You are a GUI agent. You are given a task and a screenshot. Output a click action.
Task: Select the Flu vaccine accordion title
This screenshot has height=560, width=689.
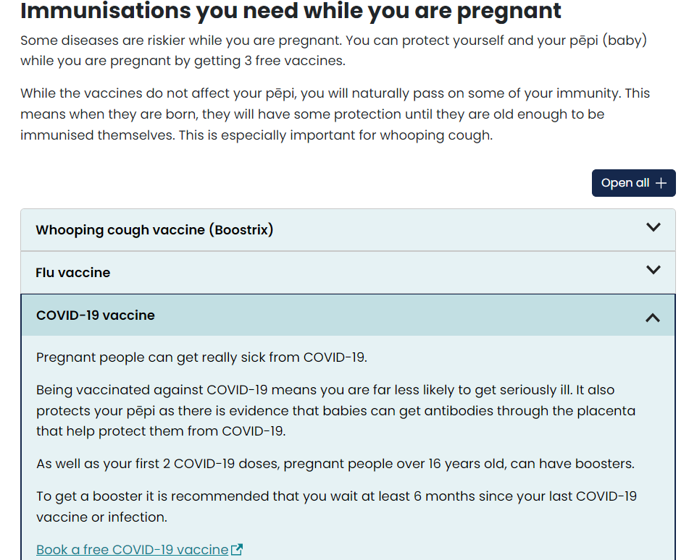coord(73,273)
